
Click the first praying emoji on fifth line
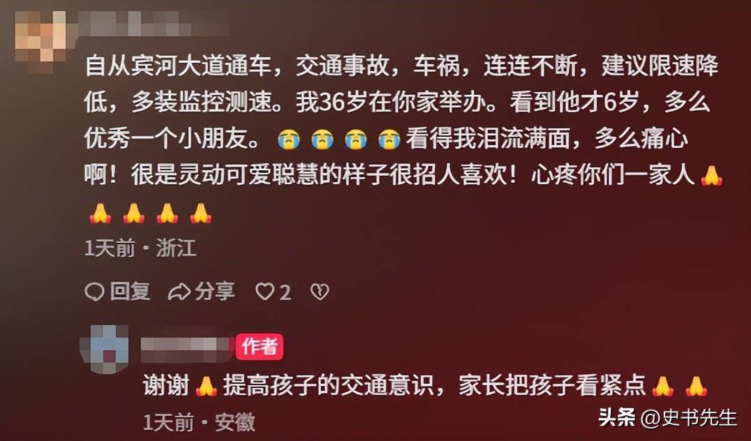click(100, 213)
